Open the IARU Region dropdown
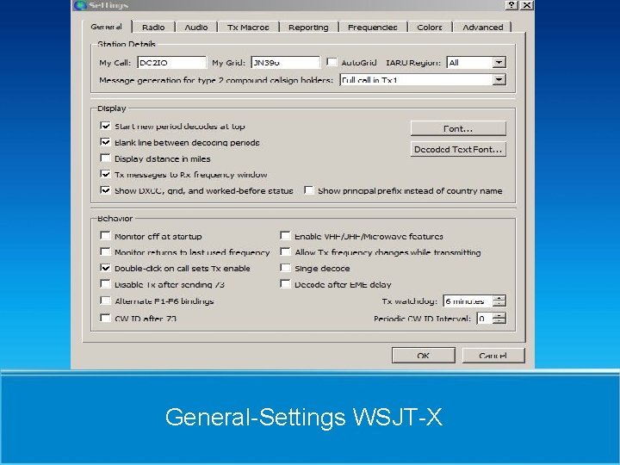 [x=476, y=63]
